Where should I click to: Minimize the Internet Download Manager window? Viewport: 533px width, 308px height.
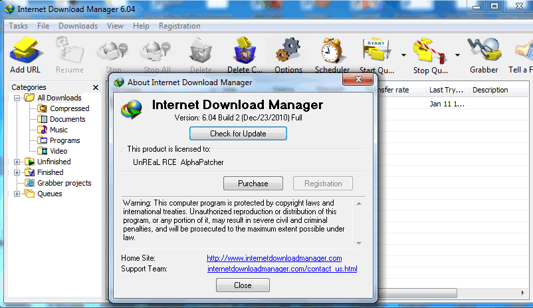pos(477,6)
